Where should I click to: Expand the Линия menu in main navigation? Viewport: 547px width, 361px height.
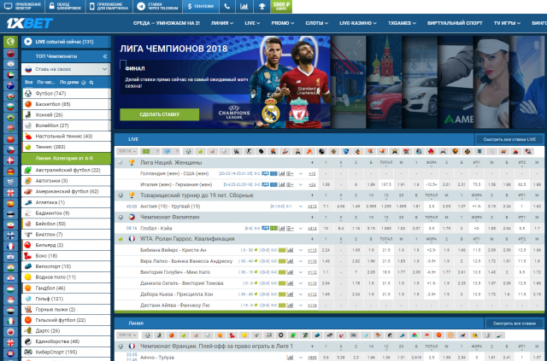pos(222,23)
